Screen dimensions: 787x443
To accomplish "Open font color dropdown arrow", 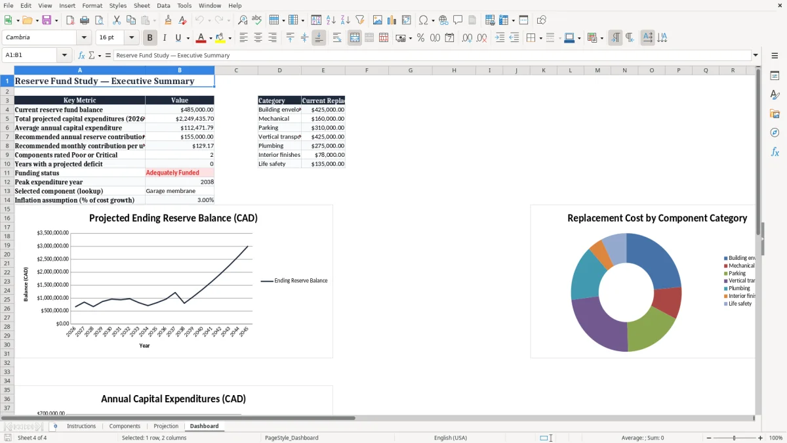I will (x=211, y=38).
